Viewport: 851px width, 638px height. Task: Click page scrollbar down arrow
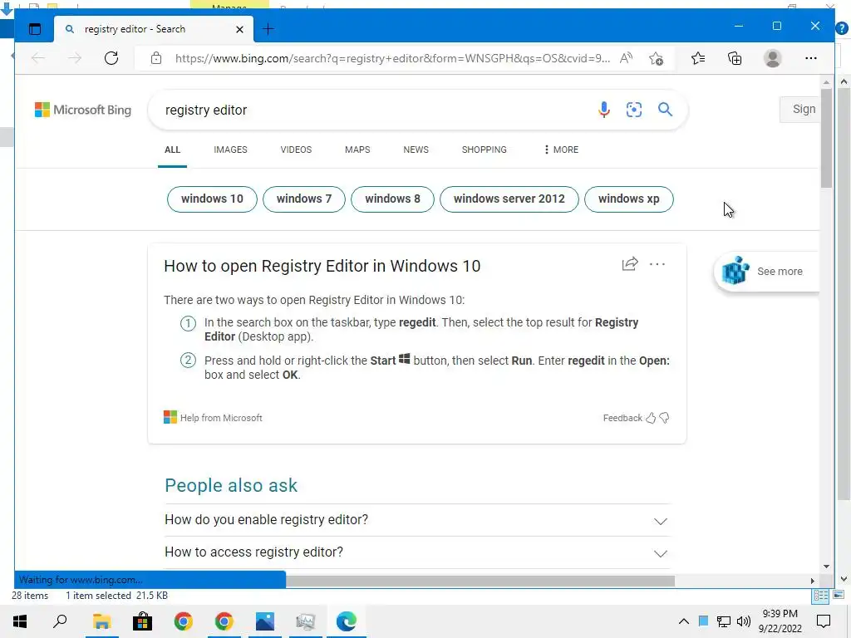coord(826,567)
